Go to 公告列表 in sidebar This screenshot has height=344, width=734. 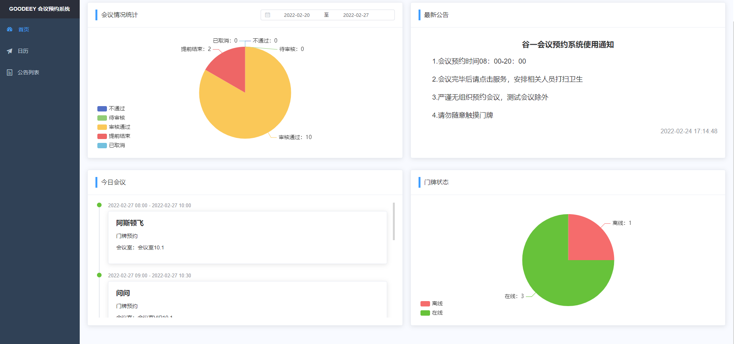pyautogui.click(x=28, y=72)
